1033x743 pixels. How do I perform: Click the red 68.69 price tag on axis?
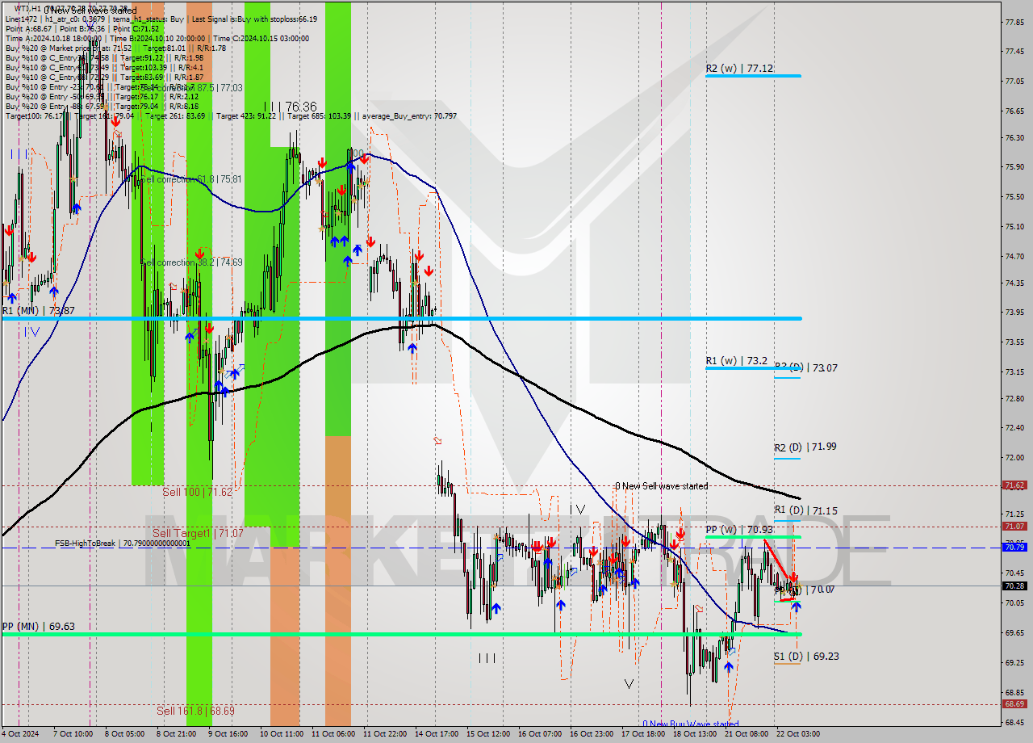point(1014,703)
